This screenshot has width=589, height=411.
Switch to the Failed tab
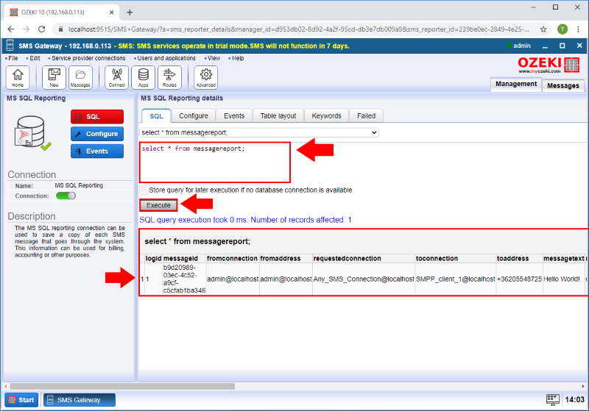click(x=366, y=116)
